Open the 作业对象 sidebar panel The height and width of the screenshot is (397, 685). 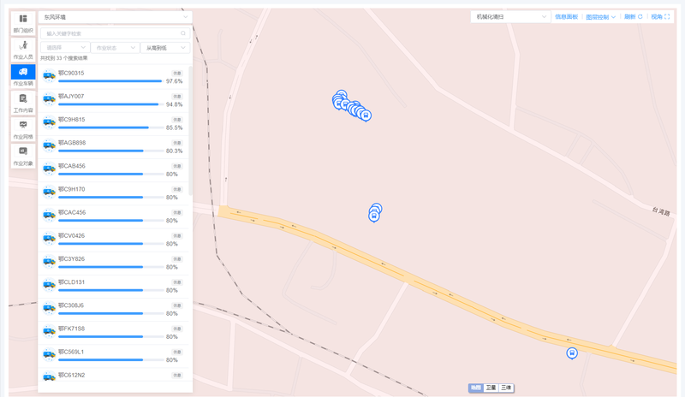point(23,157)
